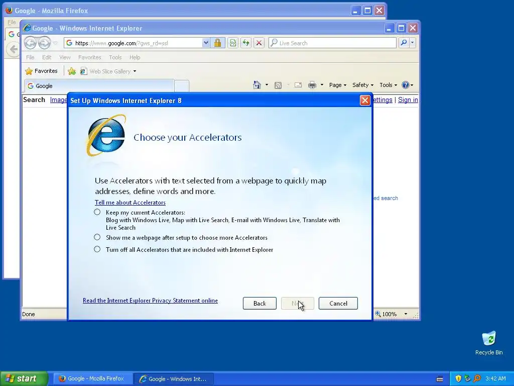Click the Print icon
514x386 pixels.
(x=312, y=85)
